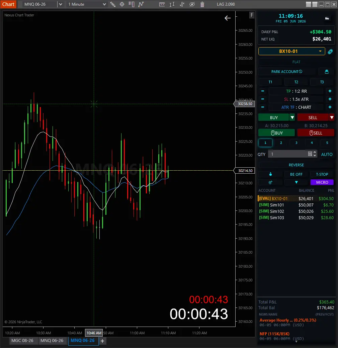Click the red SELL market button
338x348 pixels.
tap(313, 117)
